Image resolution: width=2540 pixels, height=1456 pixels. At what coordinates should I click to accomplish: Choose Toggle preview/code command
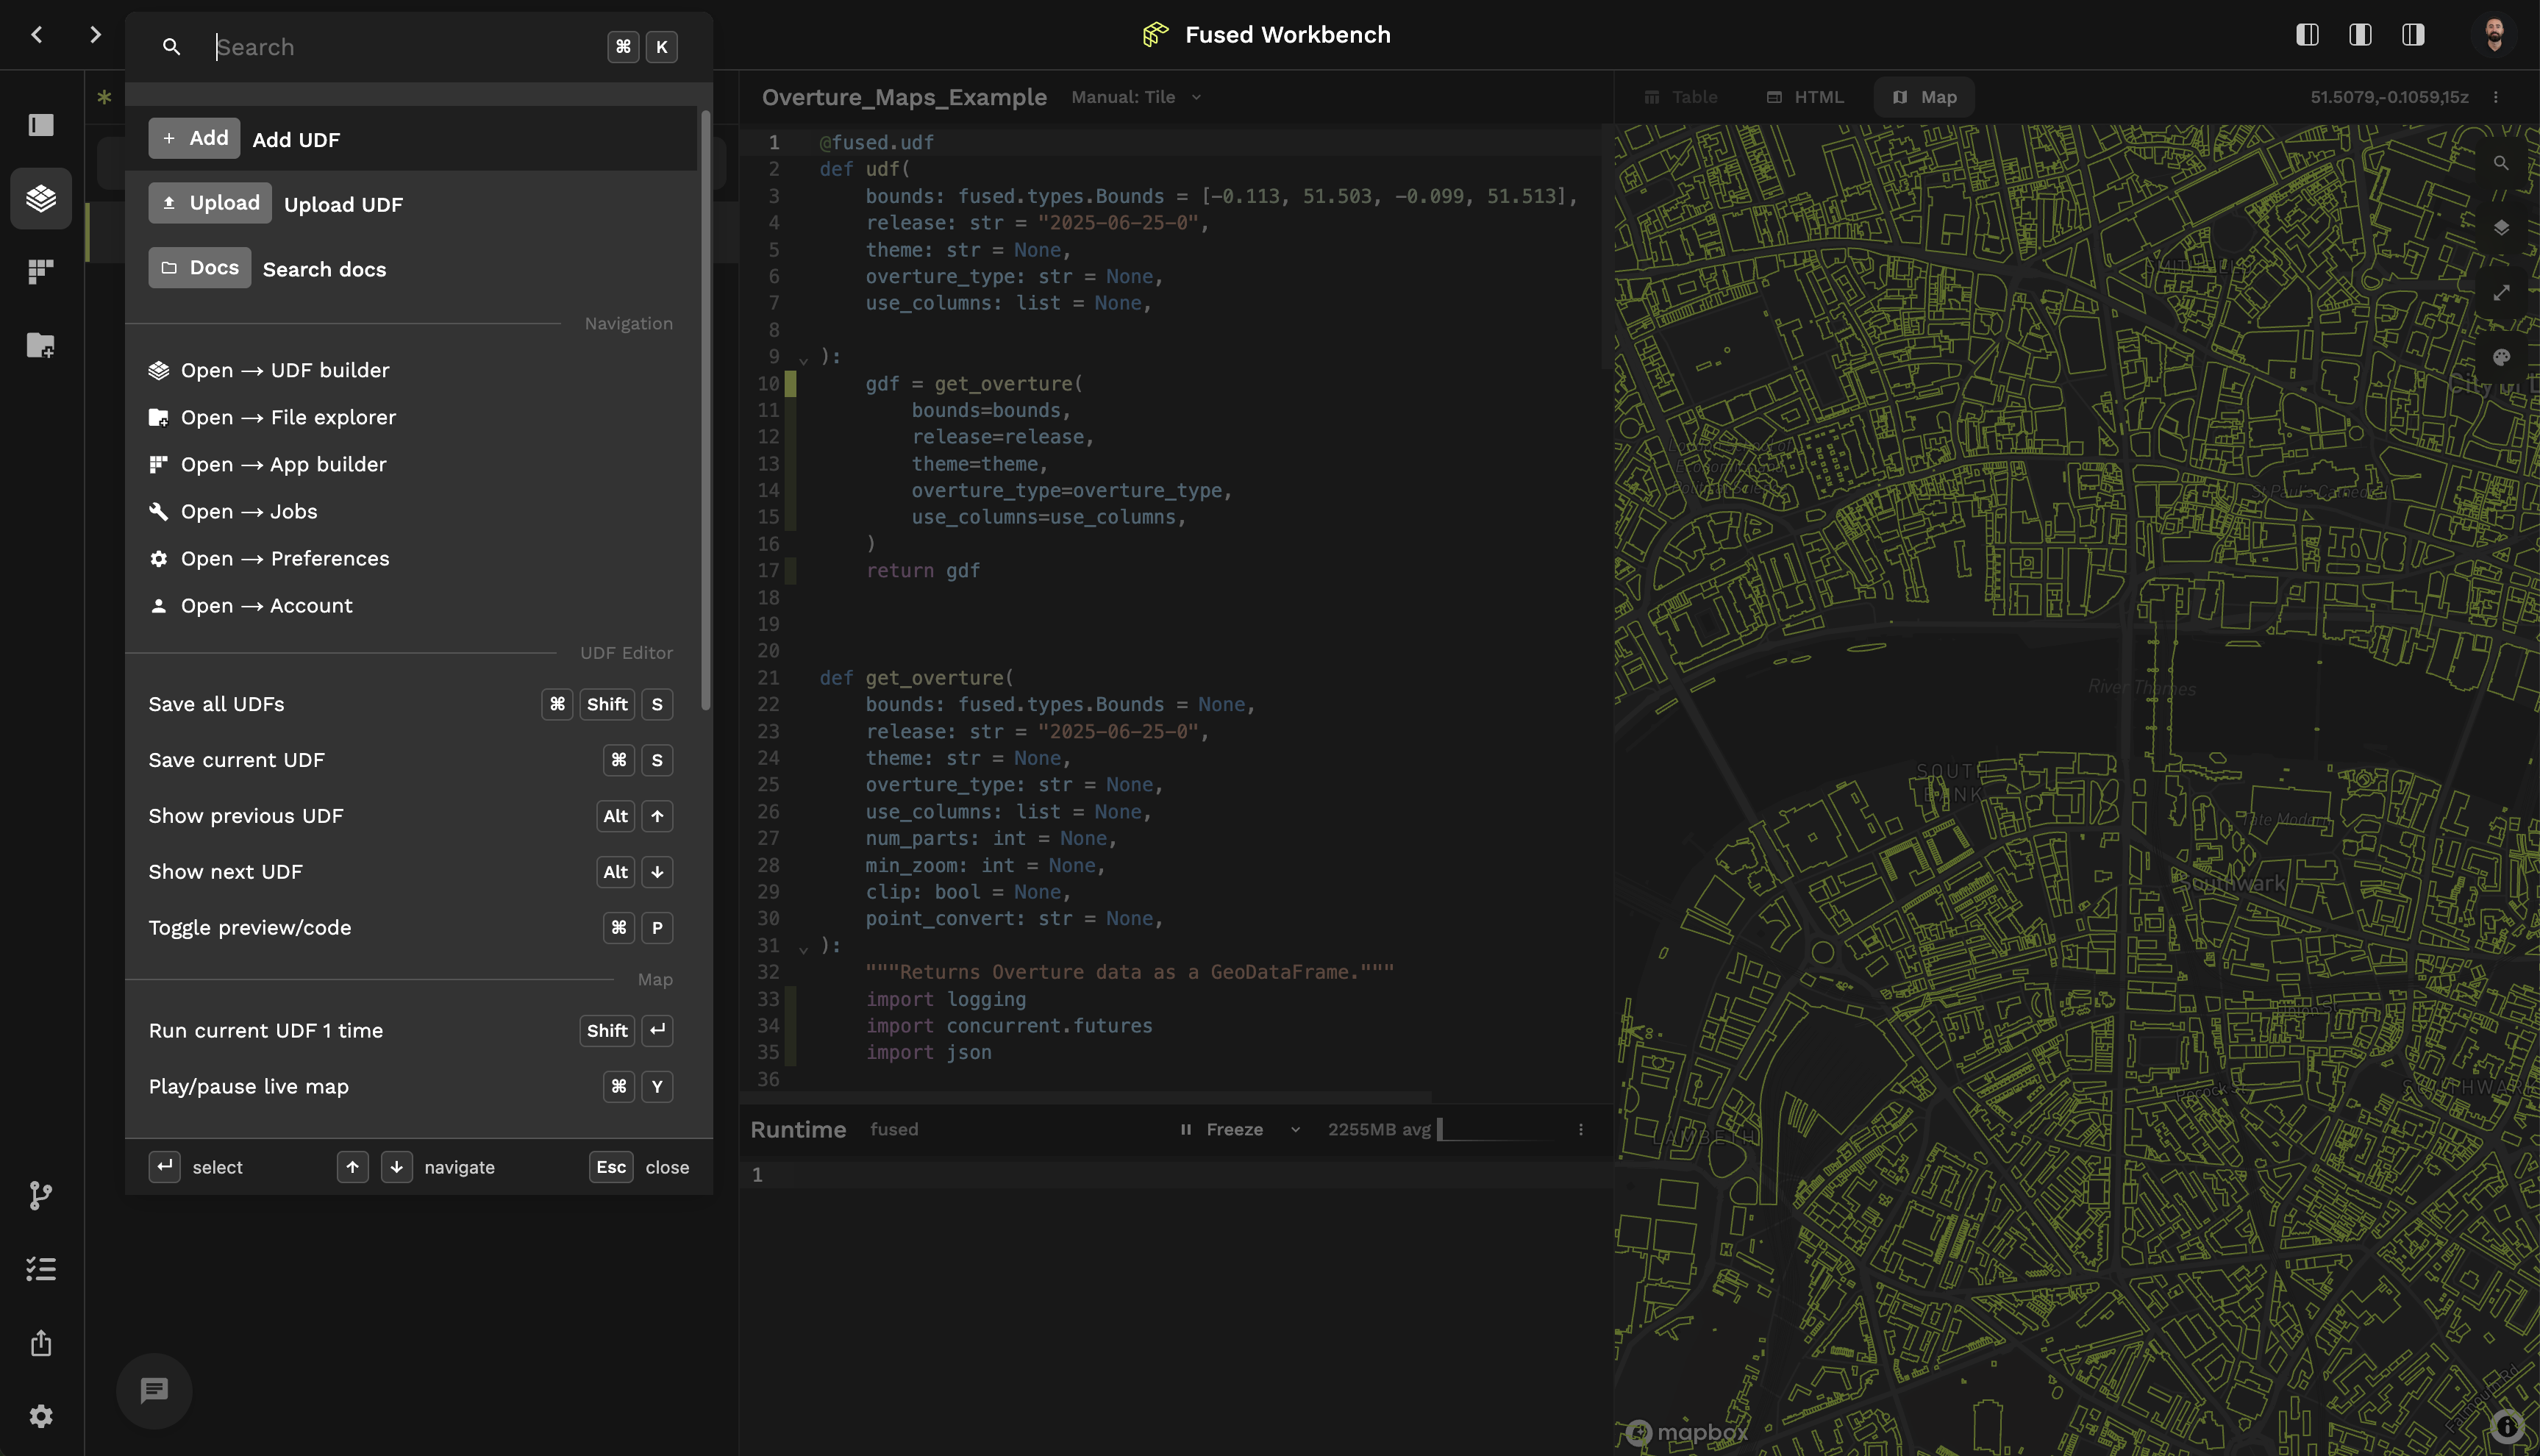coord(411,928)
